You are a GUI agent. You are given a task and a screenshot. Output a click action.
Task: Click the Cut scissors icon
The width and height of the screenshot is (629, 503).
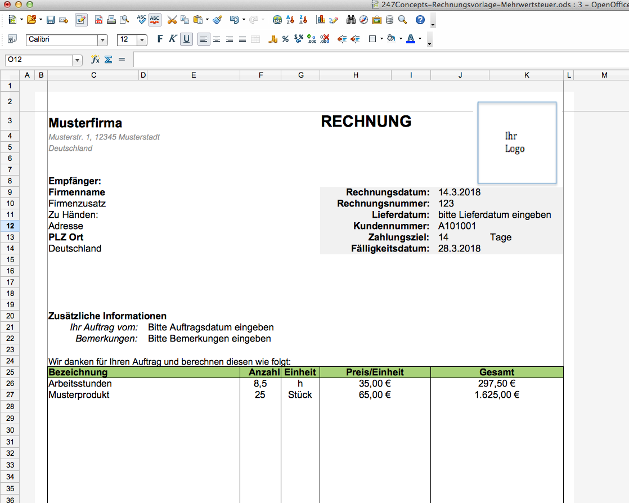tap(172, 20)
